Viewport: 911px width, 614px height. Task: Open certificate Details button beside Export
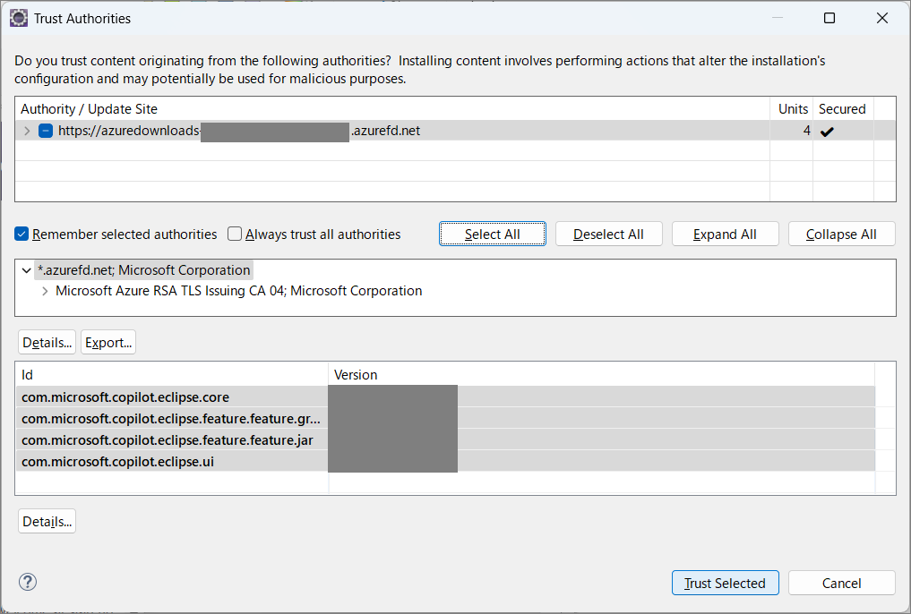point(47,343)
